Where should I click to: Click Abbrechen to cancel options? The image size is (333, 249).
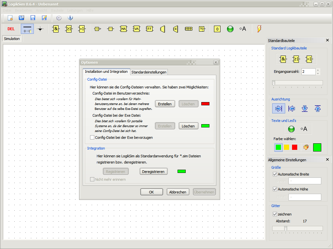click(x=178, y=192)
